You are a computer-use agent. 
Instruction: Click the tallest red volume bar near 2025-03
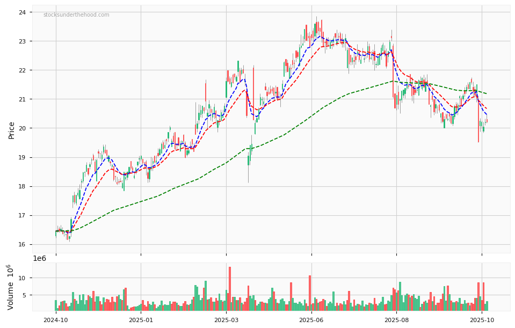click(230, 290)
